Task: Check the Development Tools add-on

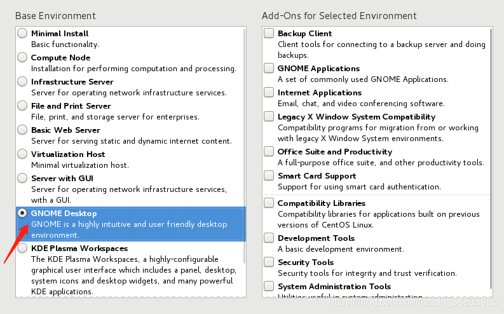Action: pyautogui.click(x=269, y=238)
